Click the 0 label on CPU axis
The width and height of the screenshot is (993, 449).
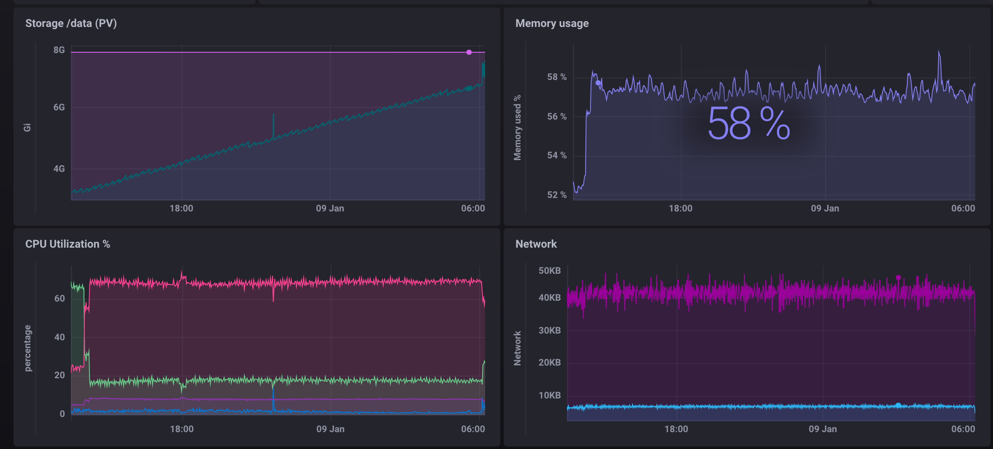(62, 414)
